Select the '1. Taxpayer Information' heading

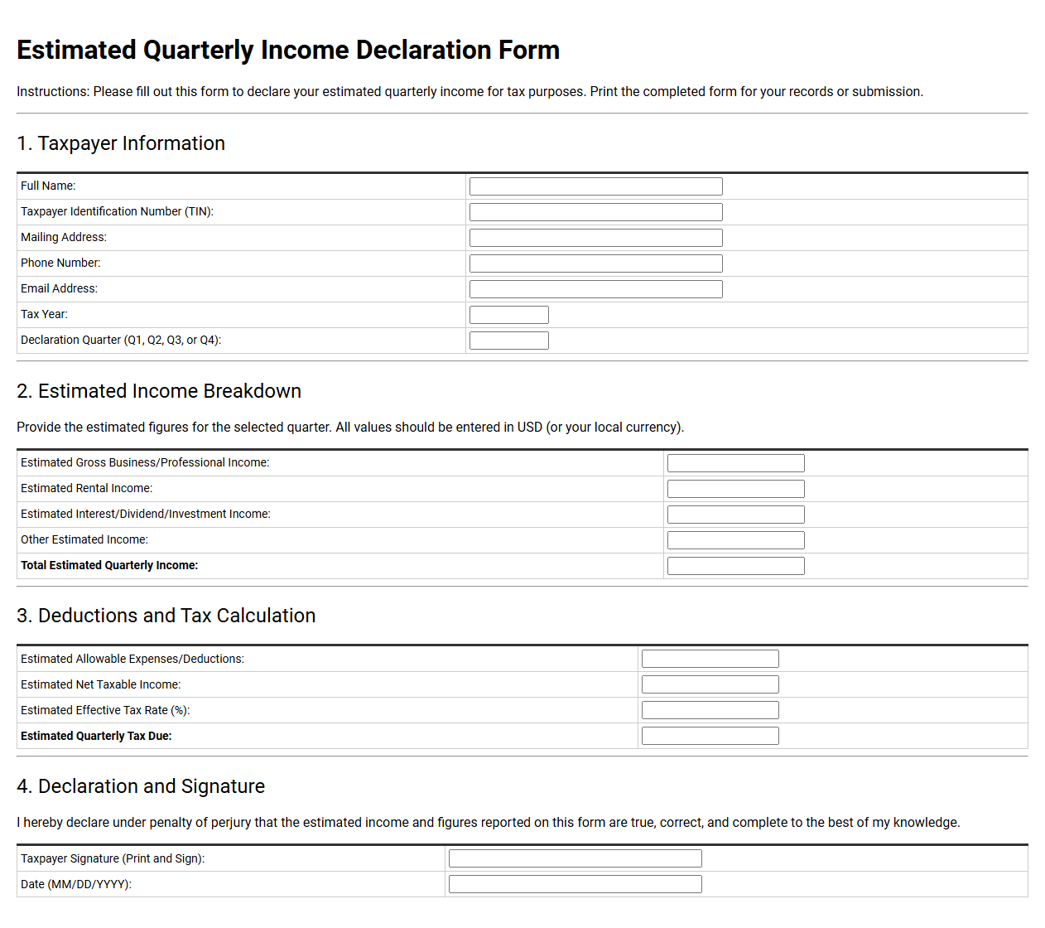pos(121,143)
